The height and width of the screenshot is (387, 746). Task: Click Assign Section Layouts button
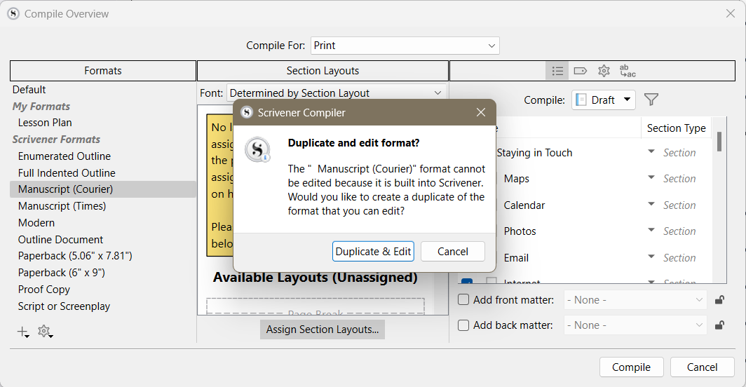click(322, 330)
